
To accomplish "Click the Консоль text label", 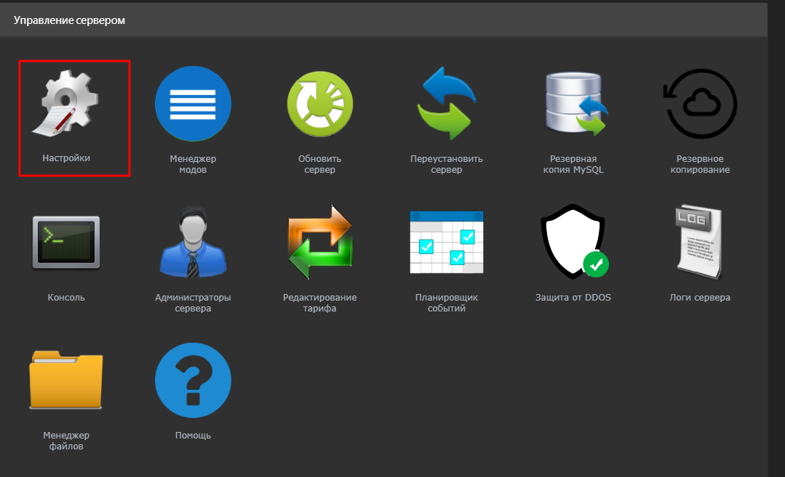I will pyautogui.click(x=66, y=297).
